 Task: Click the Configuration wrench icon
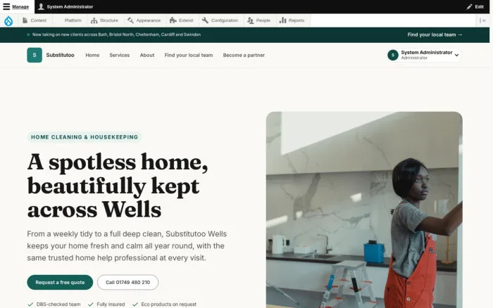click(205, 20)
